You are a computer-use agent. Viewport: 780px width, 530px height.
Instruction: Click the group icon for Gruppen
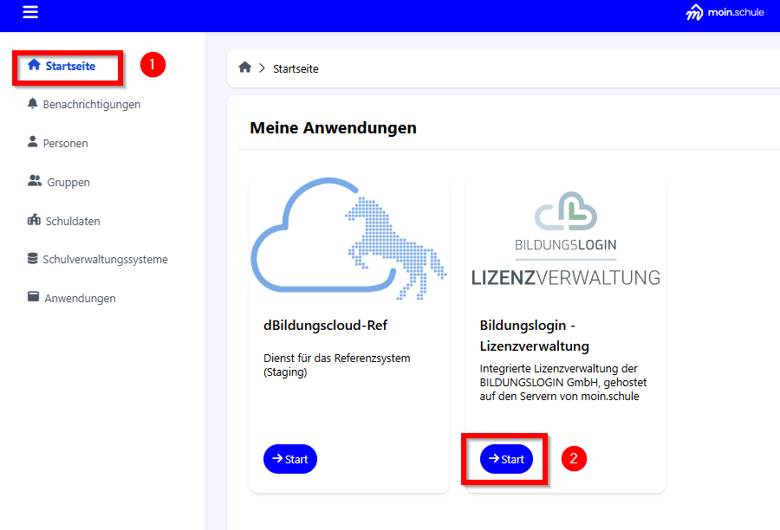[35, 182]
